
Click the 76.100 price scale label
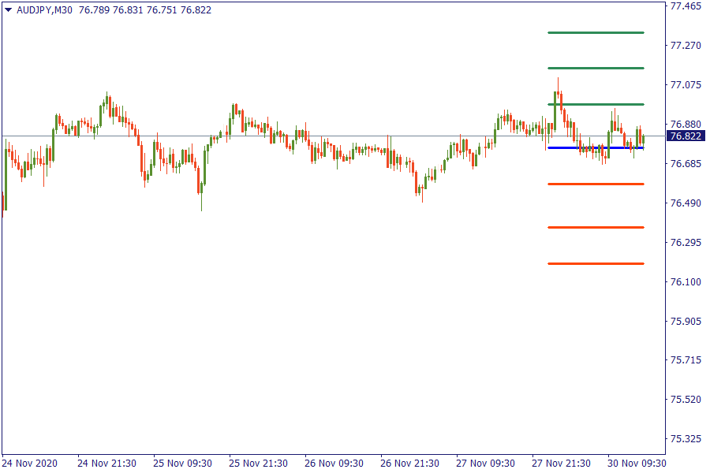(685, 281)
